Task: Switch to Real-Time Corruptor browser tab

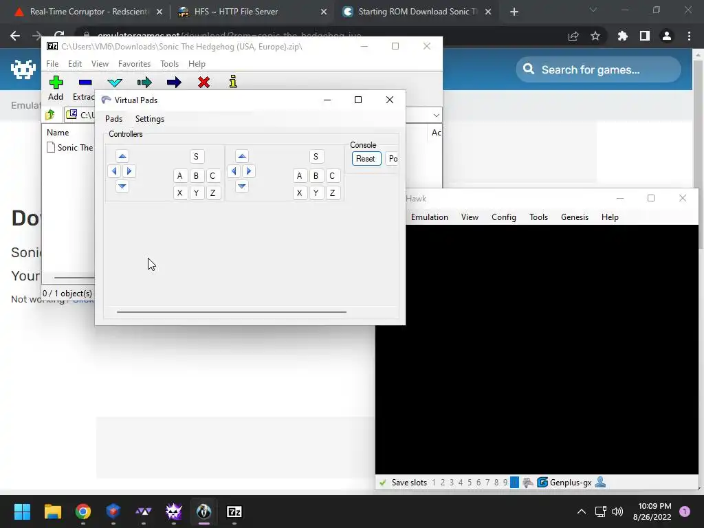Action: coord(87,12)
